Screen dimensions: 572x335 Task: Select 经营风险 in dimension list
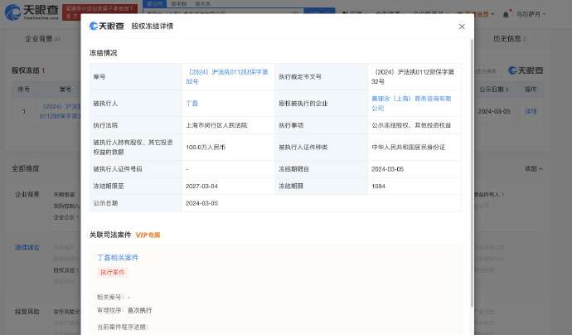27,312
